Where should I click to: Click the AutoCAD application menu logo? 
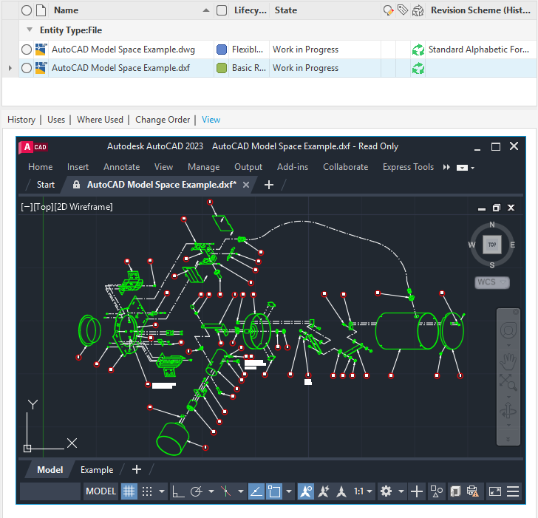(x=33, y=147)
